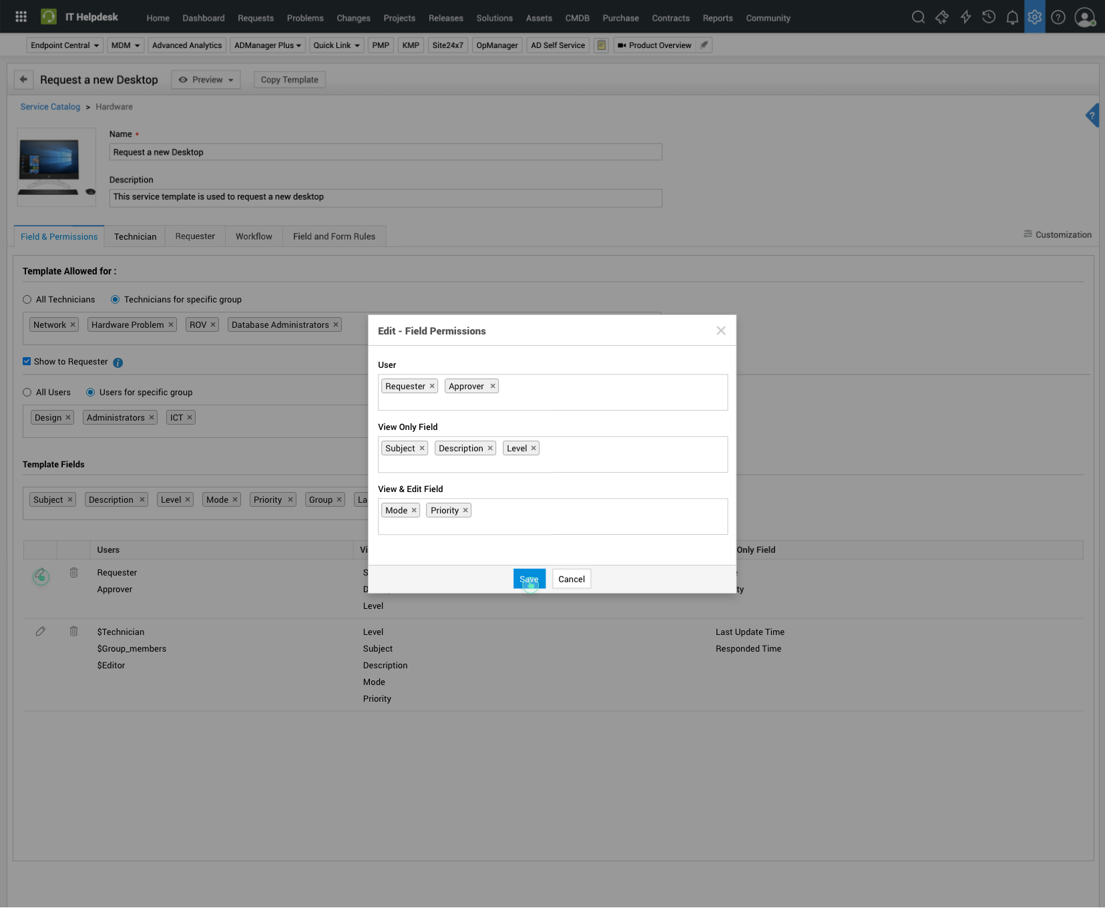Viewport: 1105px width, 908px height.
Task: Remove the Approver tag from User field
Action: (493, 387)
